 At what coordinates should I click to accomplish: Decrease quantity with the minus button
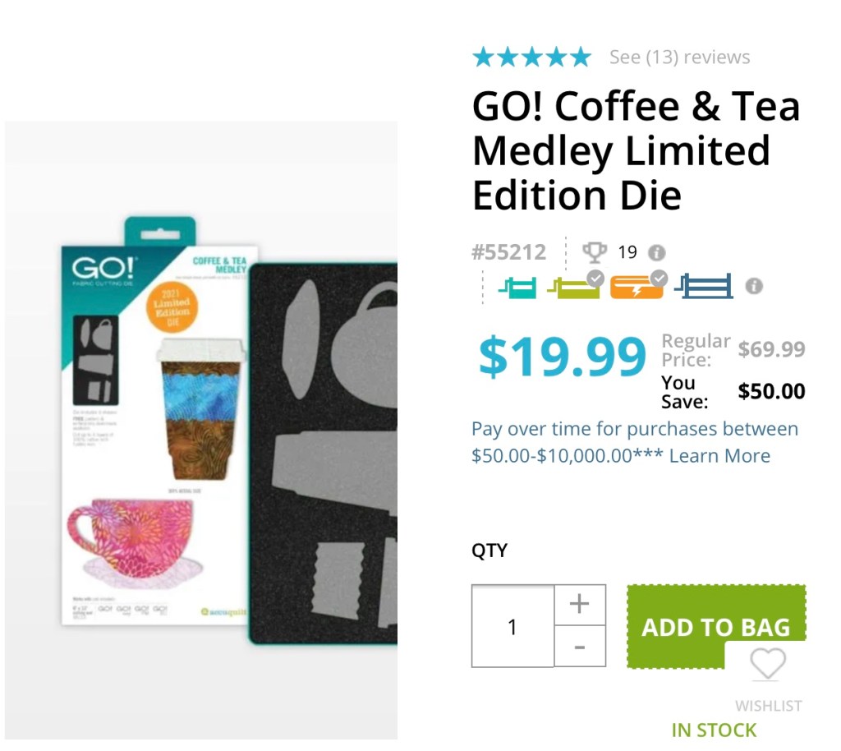[580, 647]
